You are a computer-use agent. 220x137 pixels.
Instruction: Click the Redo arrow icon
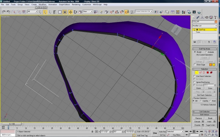pyautogui.click(x=8, y=12)
